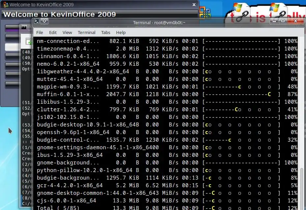Click the Terminal vertical scrollbar thumb
The image size is (306, 210).
click(x=302, y=189)
